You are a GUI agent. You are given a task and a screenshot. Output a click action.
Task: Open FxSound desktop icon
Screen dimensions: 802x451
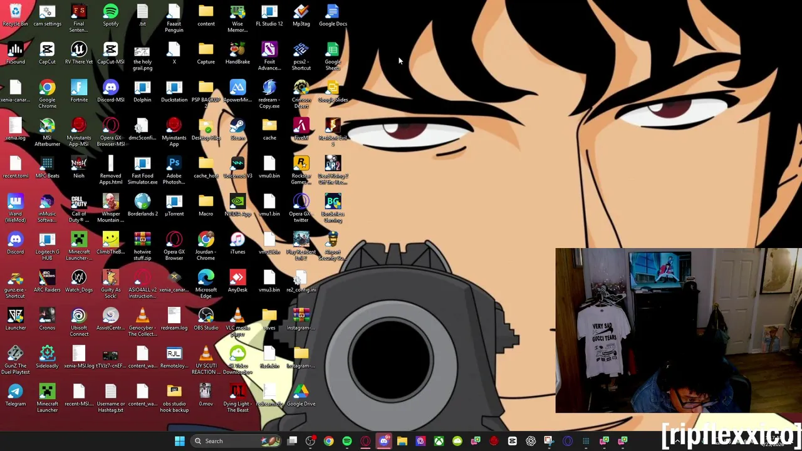(x=15, y=53)
